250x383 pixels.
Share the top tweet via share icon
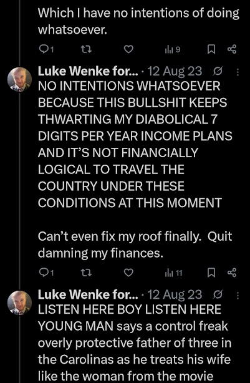tap(232, 49)
